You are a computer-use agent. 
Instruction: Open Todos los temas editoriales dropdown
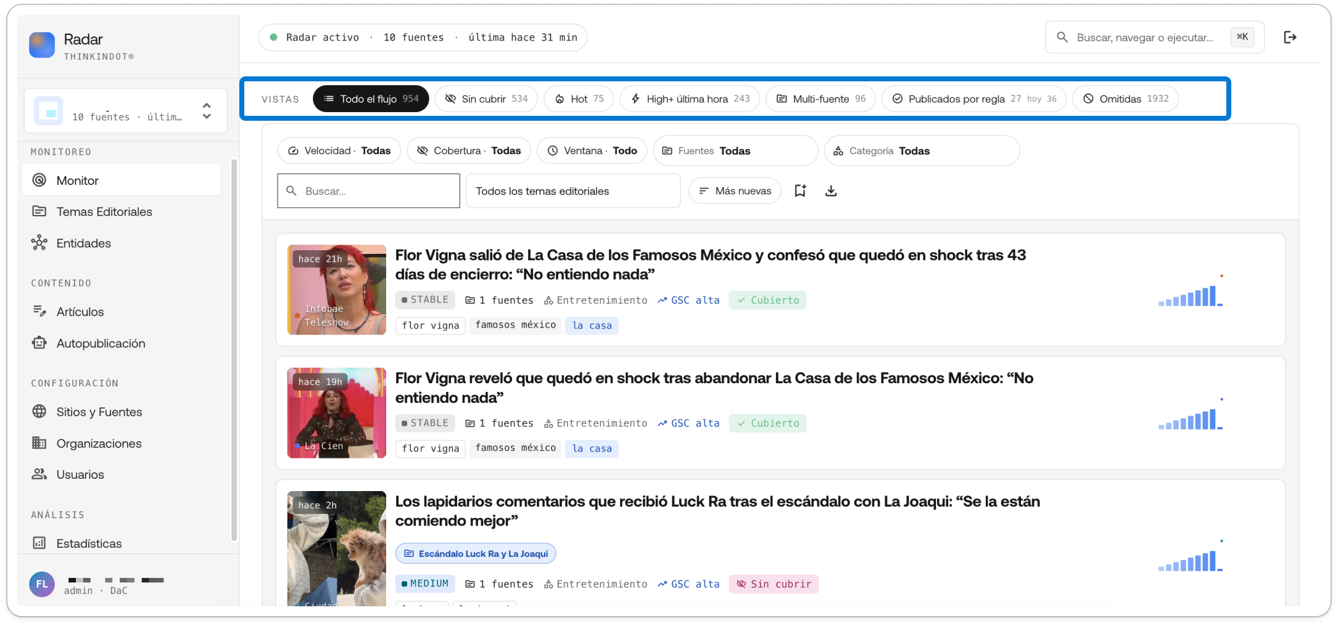[x=573, y=191]
